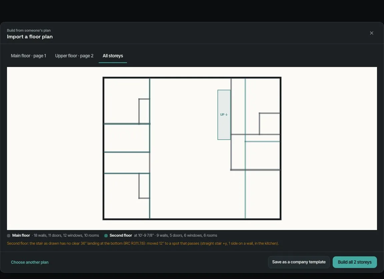Open the Upper floor · page 2 tab
This screenshot has width=384, height=279.
click(x=74, y=56)
